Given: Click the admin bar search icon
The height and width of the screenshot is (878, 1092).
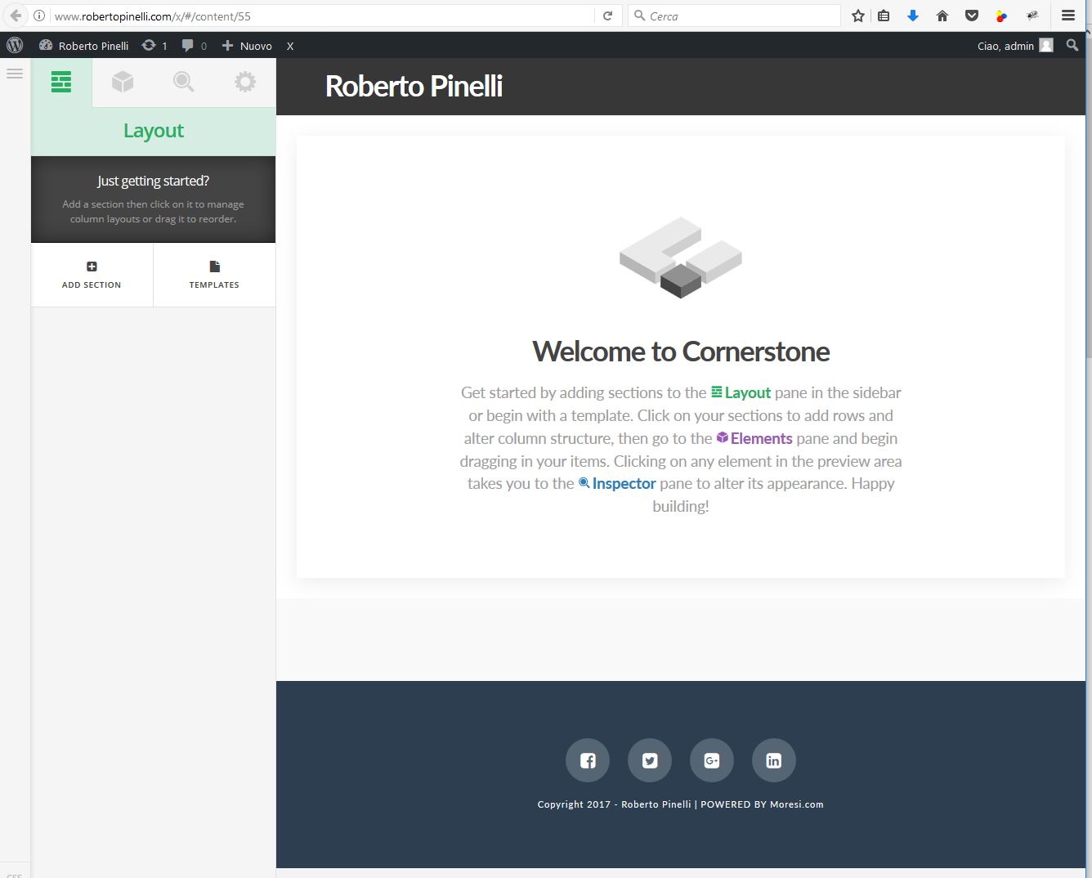Looking at the screenshot, I should [x=1072, y=46].
